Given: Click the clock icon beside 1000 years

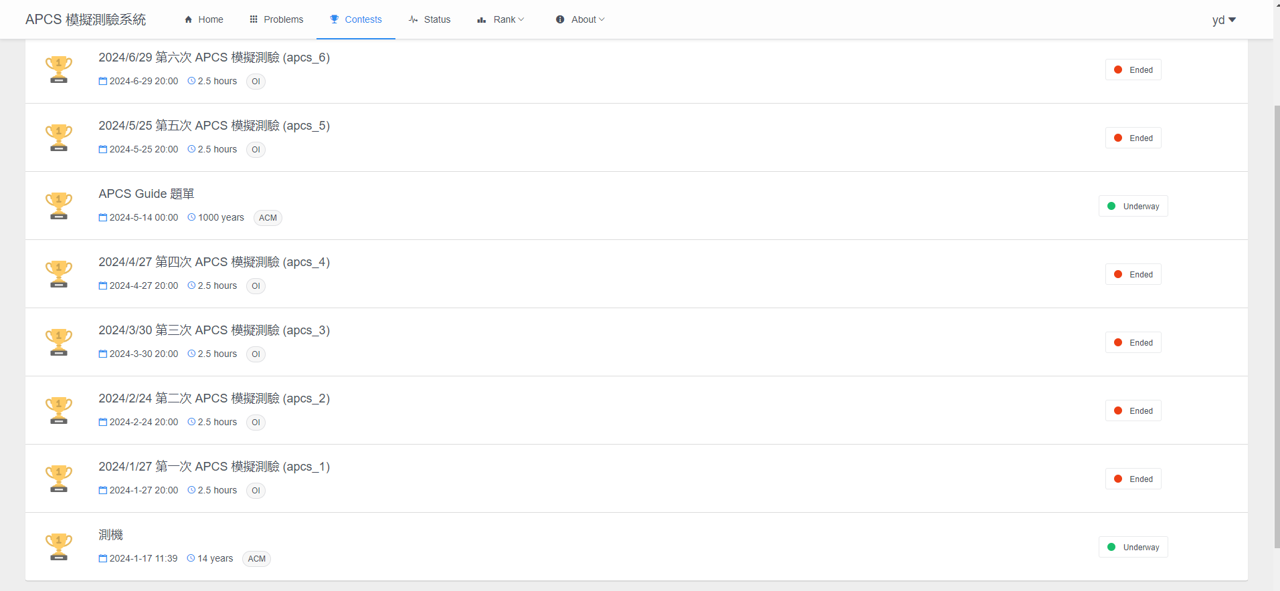Looking at the screenshot, I should [x=191, y=217].
